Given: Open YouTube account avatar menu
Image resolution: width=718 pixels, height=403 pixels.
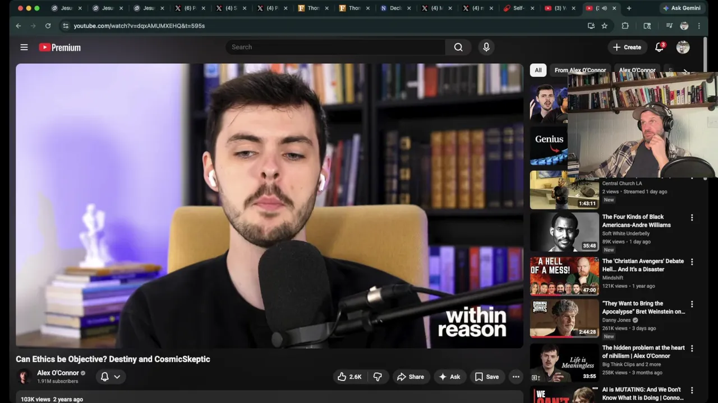Looking at the screenshot, I should (683, 48).
